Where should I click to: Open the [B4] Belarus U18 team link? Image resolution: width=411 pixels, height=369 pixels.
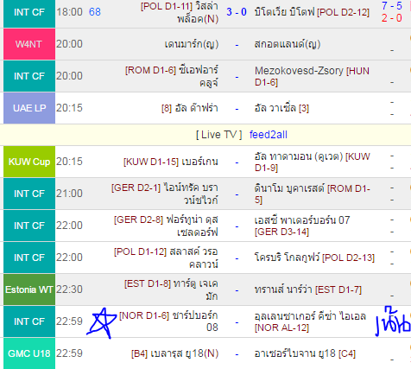pyautogui.click(x=174, y=353)
